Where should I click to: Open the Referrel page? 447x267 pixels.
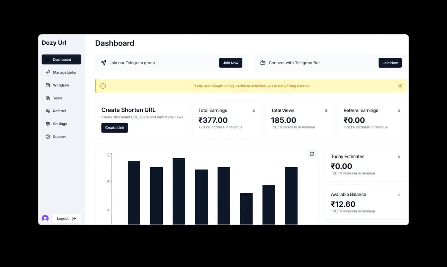click(x=61, y=111)
